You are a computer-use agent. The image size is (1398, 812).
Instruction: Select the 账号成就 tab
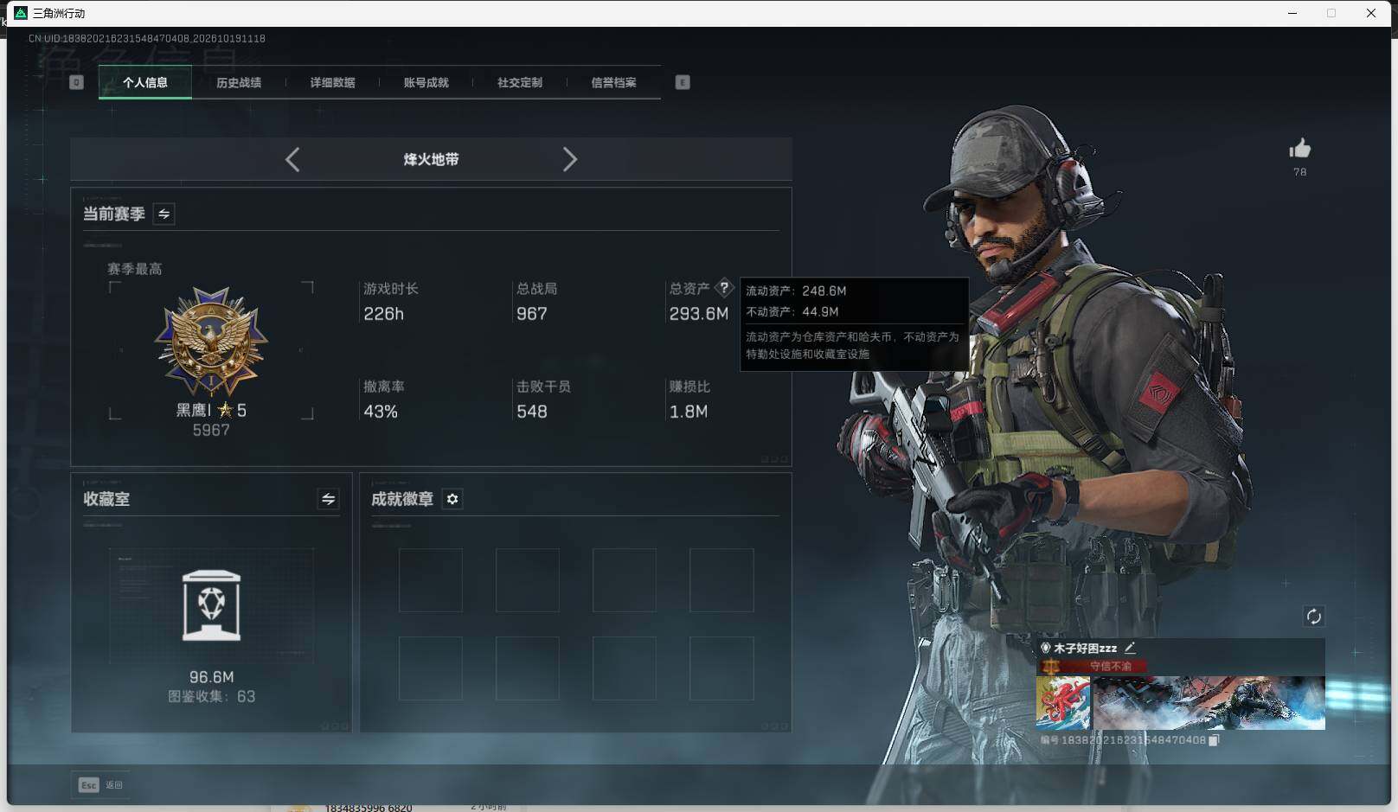[426, 83]
